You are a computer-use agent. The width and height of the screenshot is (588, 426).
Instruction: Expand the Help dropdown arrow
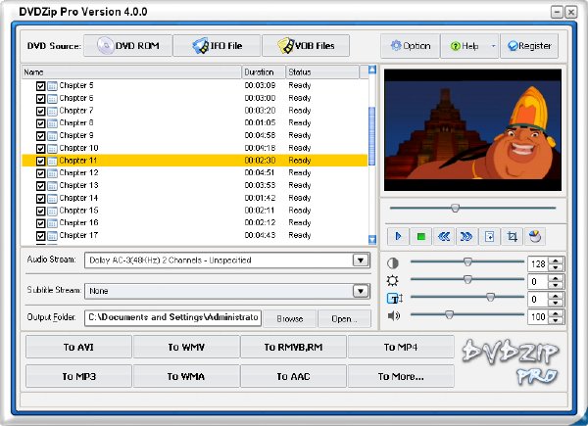tap(494, 46)
